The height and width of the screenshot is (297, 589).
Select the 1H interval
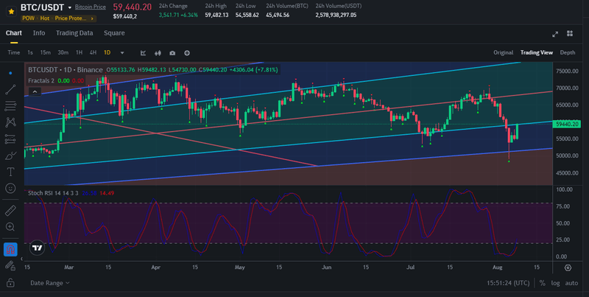coord(79,52)
